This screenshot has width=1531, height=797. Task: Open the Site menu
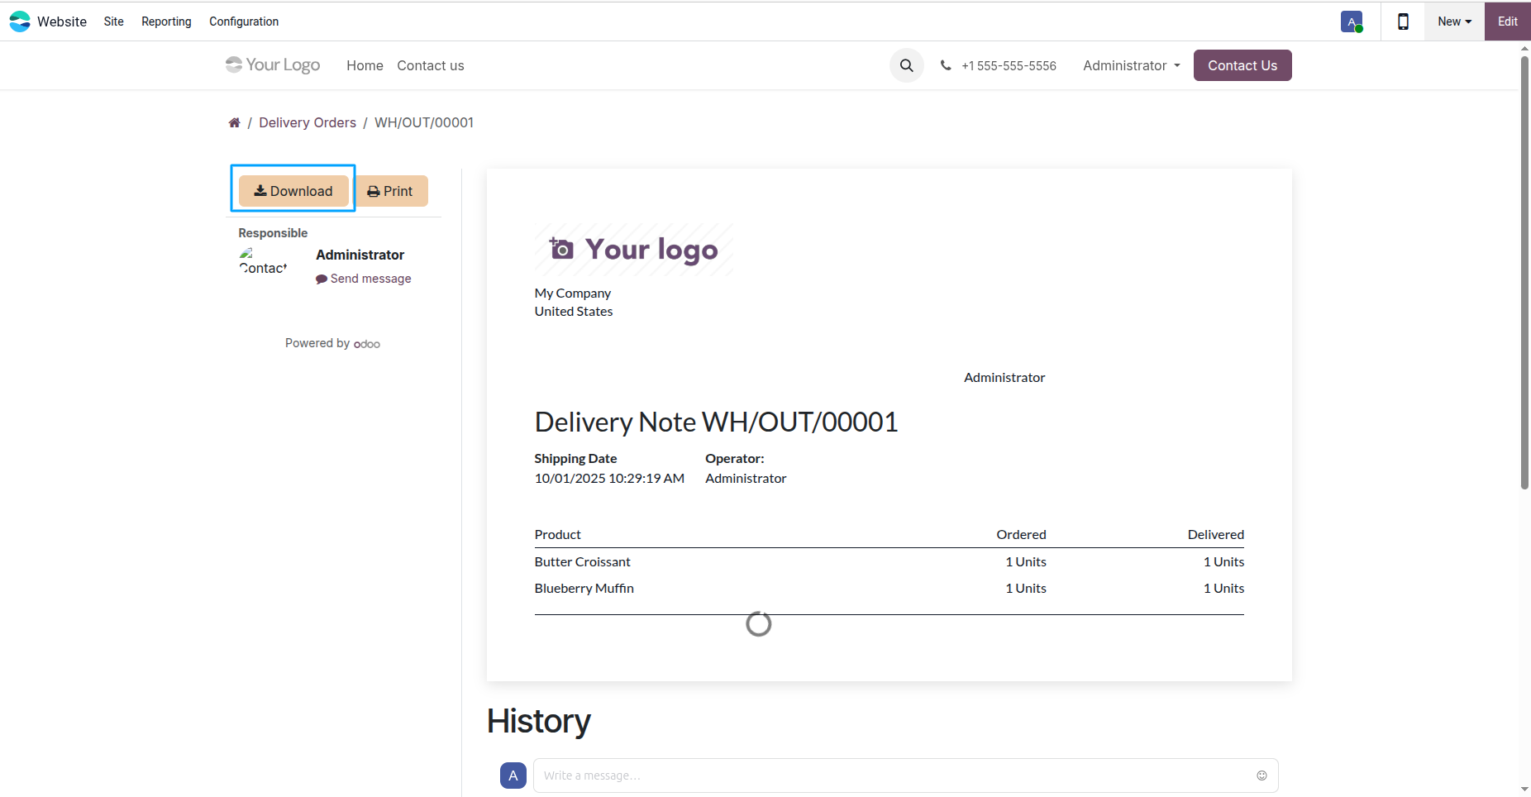point(114,21)
